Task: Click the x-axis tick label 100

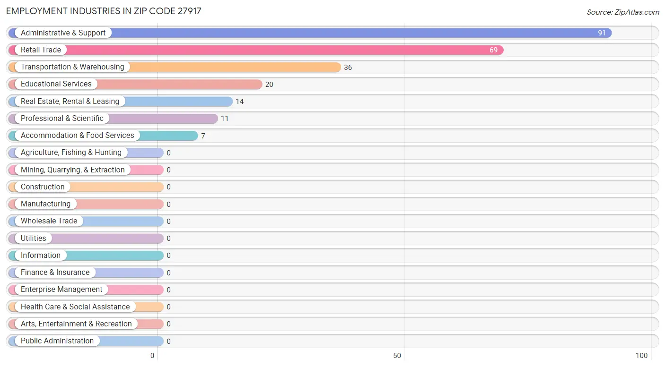Action: coord(642,356)
